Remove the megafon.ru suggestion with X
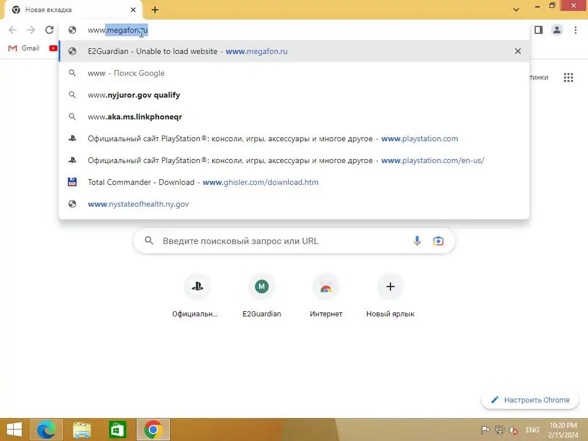 (518, 51)
